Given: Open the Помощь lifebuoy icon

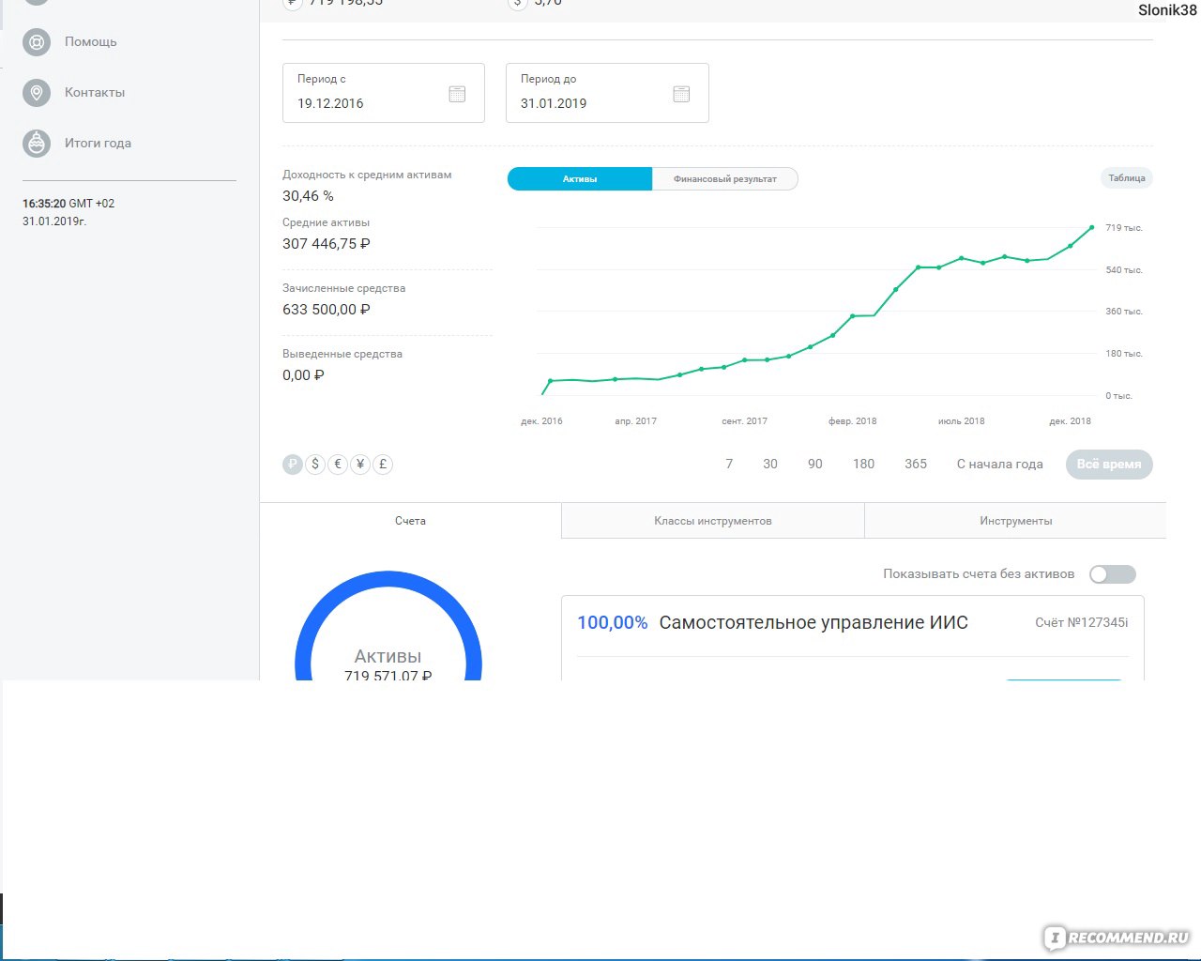Looking at the screenshot, I should pyautogui.click(x=36, y=42).
